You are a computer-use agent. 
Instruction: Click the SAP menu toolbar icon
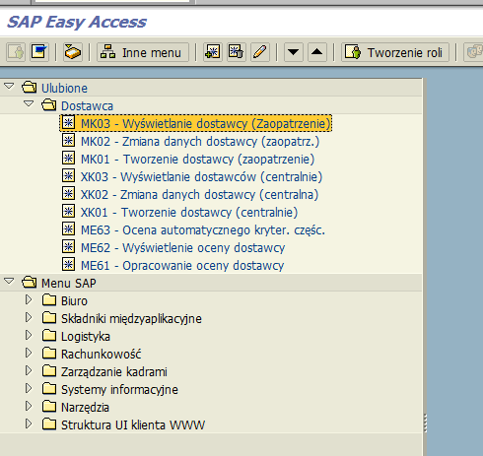(39, 52)
